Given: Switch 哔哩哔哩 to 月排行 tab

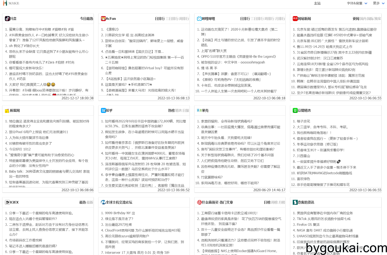Looking at the screenshot, I should 280,19.
